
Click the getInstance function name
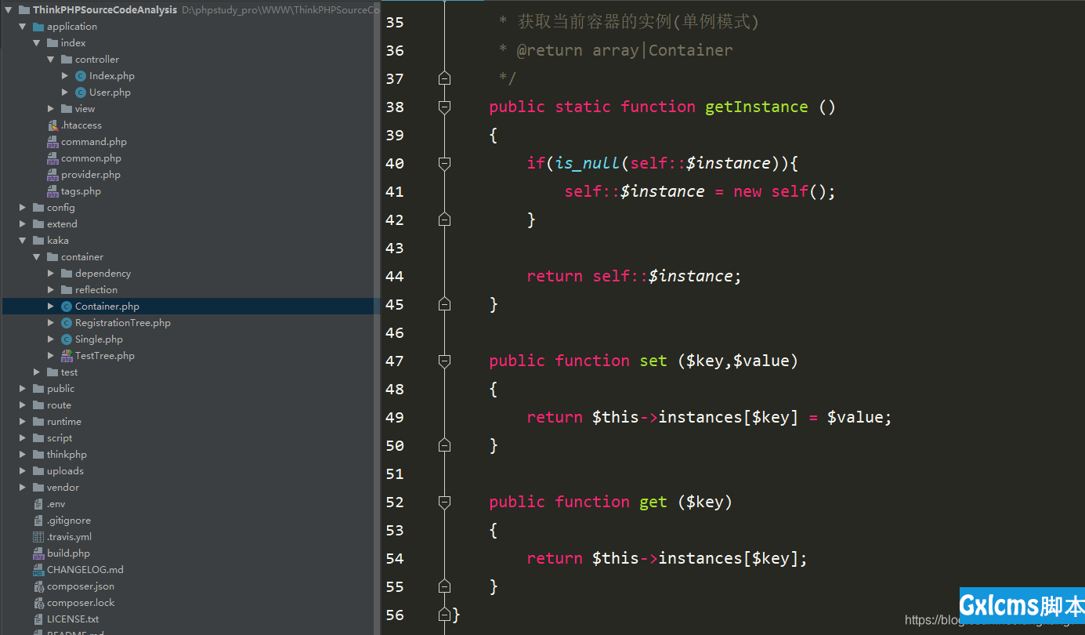[x=756, y=107]
